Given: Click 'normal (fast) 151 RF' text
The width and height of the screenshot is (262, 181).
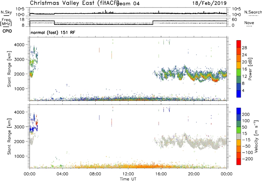Looking at the screenshot, I should (x=53, y=32).
